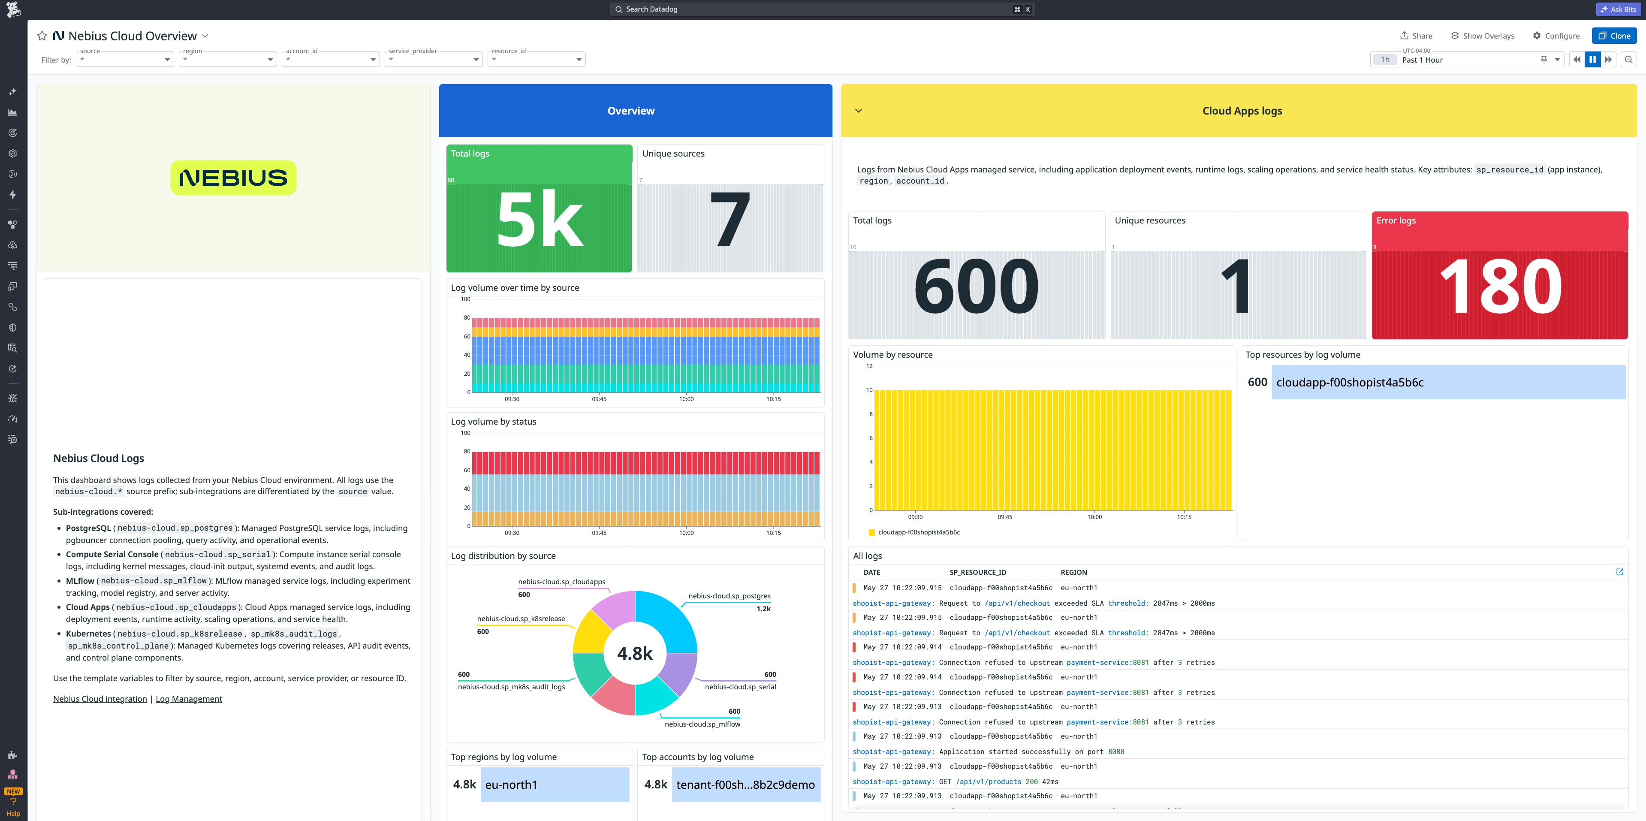Click the nested hexagon sidebar icon

coord(13,153)
